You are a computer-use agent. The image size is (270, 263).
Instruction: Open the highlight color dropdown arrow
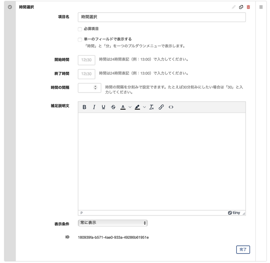pos(145,107)
